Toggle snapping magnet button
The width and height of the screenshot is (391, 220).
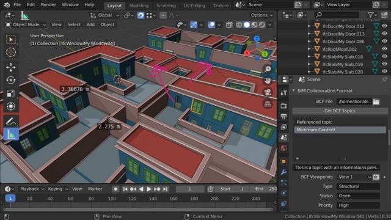pos(141,15)
